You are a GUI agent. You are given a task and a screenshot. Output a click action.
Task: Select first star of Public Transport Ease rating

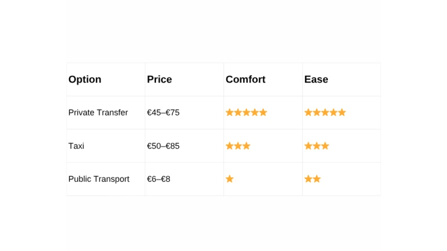coord(308,179)
